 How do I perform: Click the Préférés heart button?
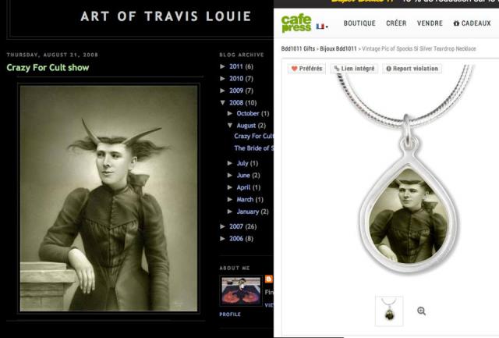pyautogui.click(x=306, y=69)
